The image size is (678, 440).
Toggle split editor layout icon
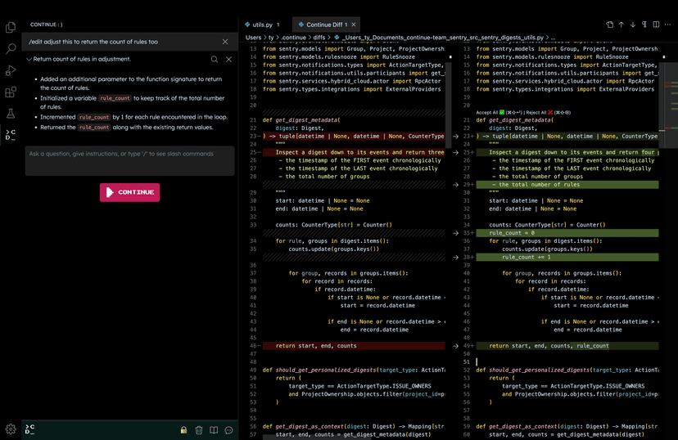coord(657,25)
